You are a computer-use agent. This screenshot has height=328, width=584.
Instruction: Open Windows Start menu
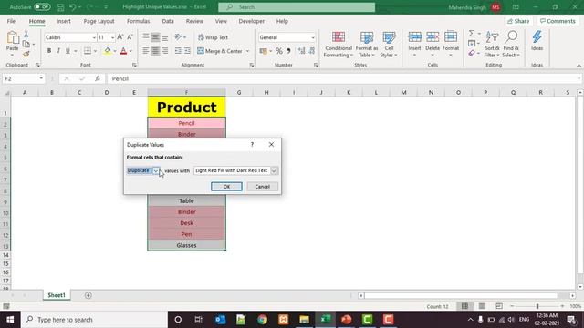pos(10,320)
